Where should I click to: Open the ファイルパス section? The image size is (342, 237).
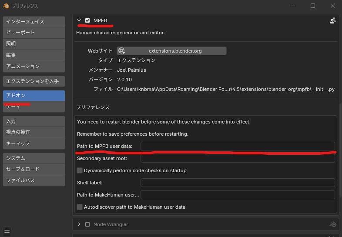click(x=34, y=180)
